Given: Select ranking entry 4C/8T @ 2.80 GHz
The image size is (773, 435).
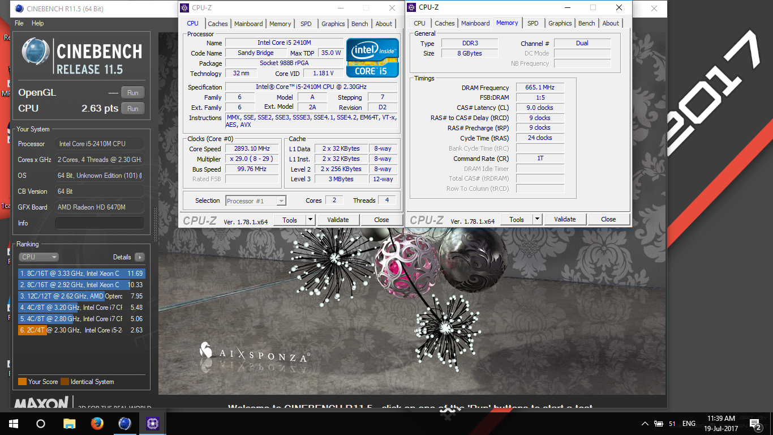Looking at the screenshot, I should coord(81,319).
